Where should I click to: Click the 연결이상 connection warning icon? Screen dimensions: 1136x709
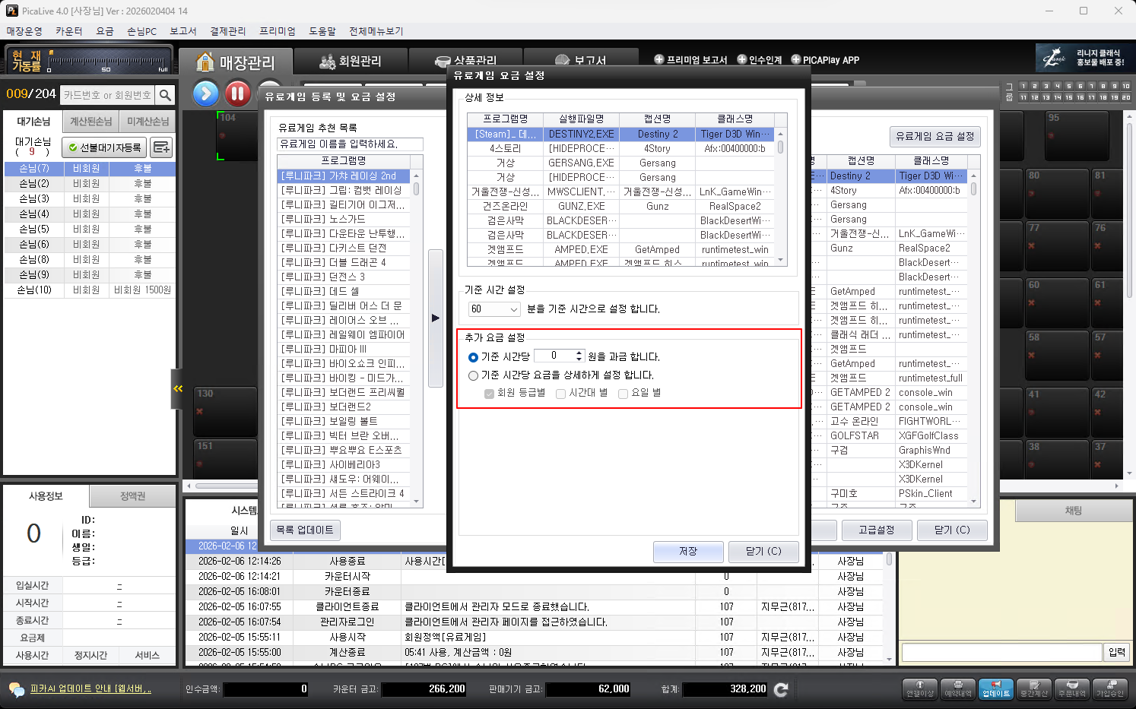(920, 688)
